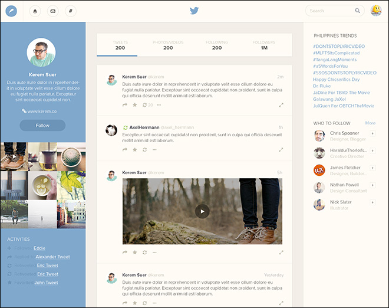The height and width of the screenshot is (308, 389).
Task: Reply to the AxelHerrmann tweet
Action: point(125,149)
